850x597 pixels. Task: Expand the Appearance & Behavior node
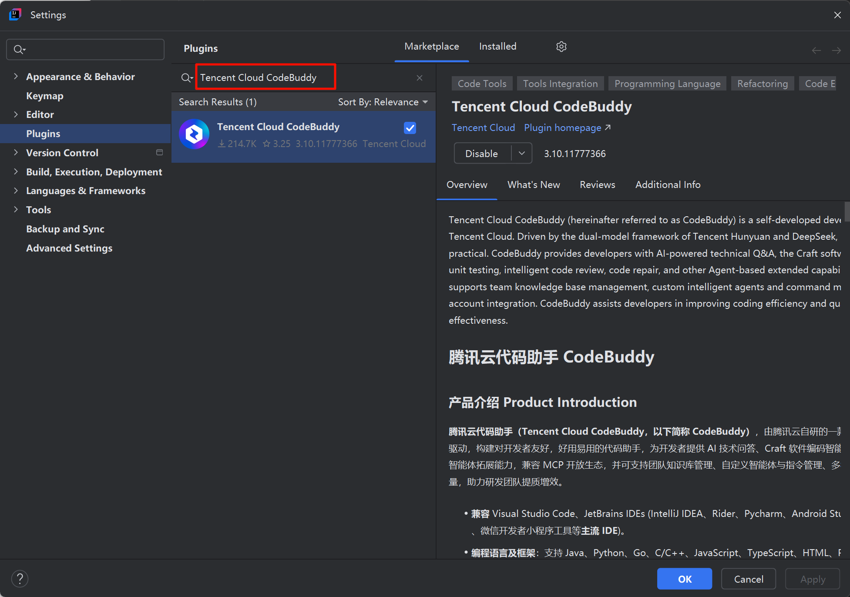16,76
